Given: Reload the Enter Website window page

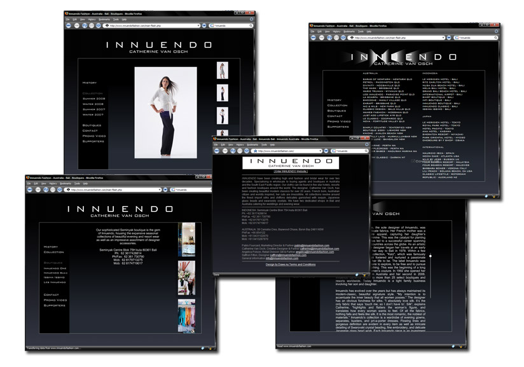Looking at the screenshot, I should click(233, 151).
